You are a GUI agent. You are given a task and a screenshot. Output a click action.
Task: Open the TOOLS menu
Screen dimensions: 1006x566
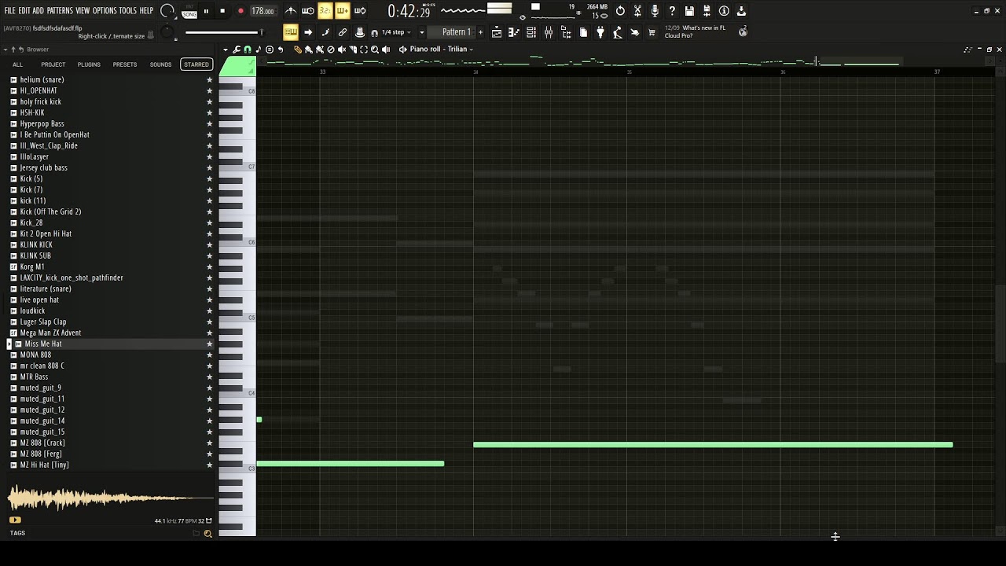click(x=128, y=11)
